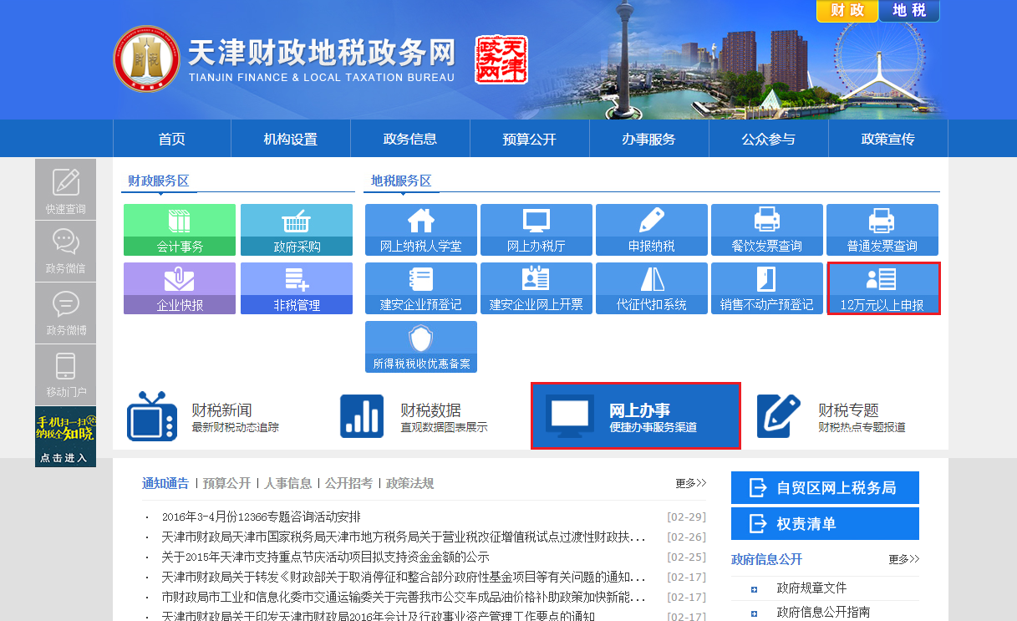
Task: Open 关于2015年天津市支持重点节庆活动 notice
Action: click(326, 557)
